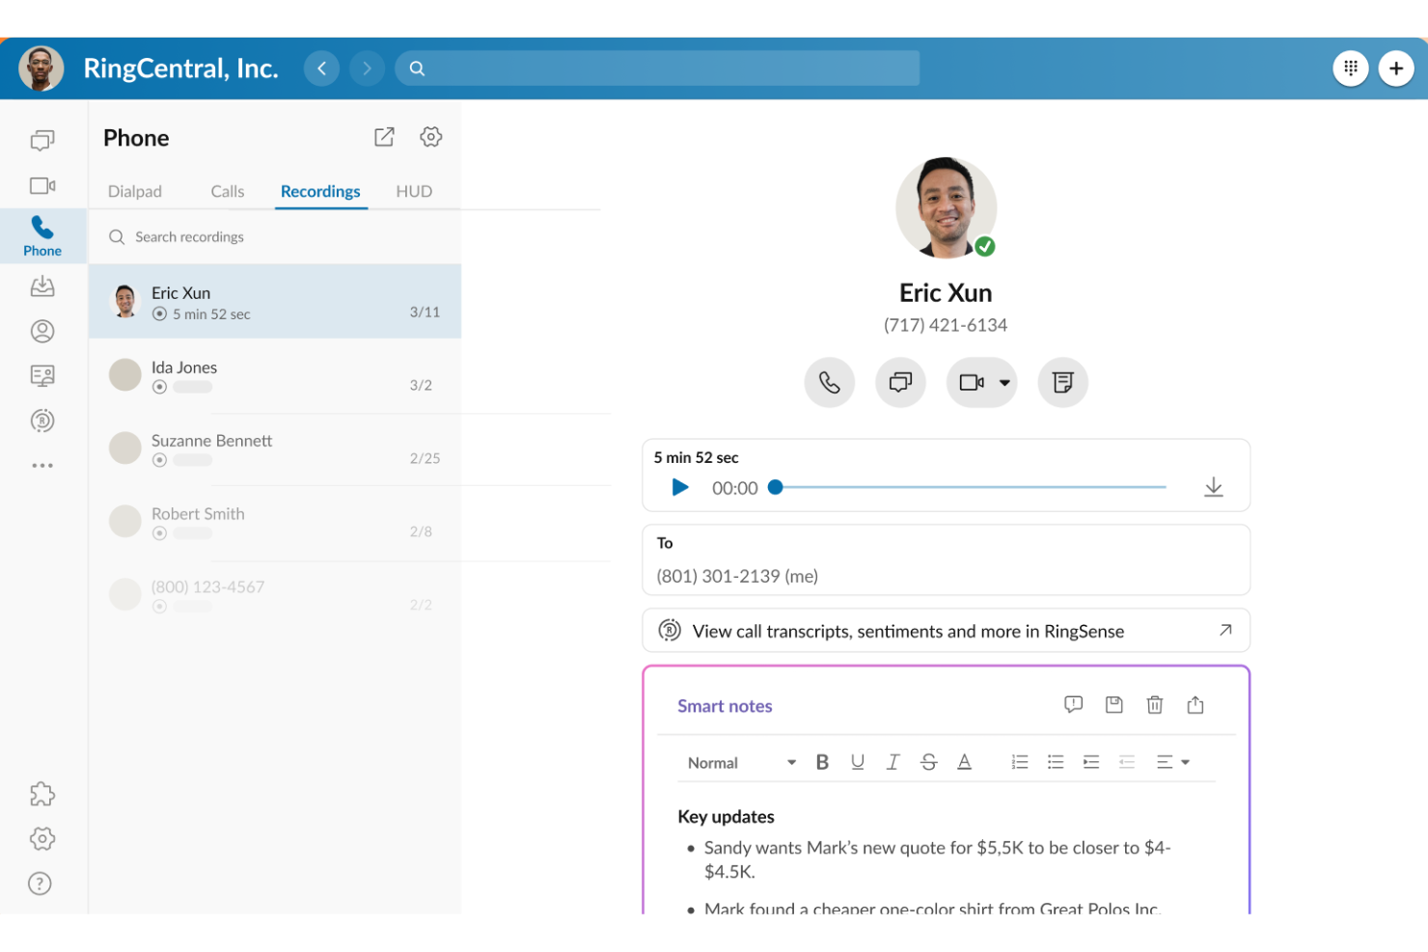This screenshot has height=952, width=1428.
Task: Open Settings gear in left sidebar
Action: (x=42, y=838)
